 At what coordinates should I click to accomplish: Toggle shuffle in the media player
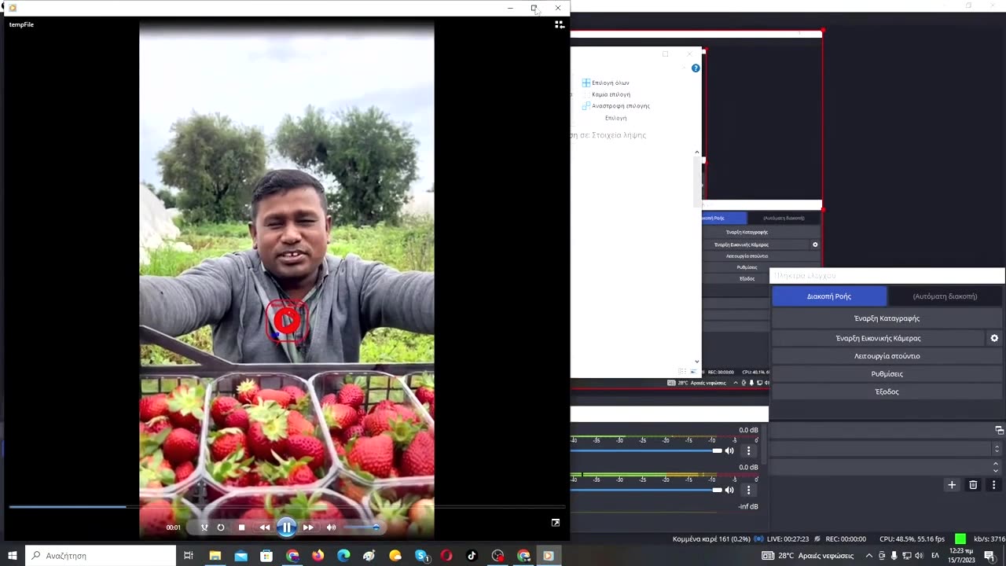click(204, 527)
